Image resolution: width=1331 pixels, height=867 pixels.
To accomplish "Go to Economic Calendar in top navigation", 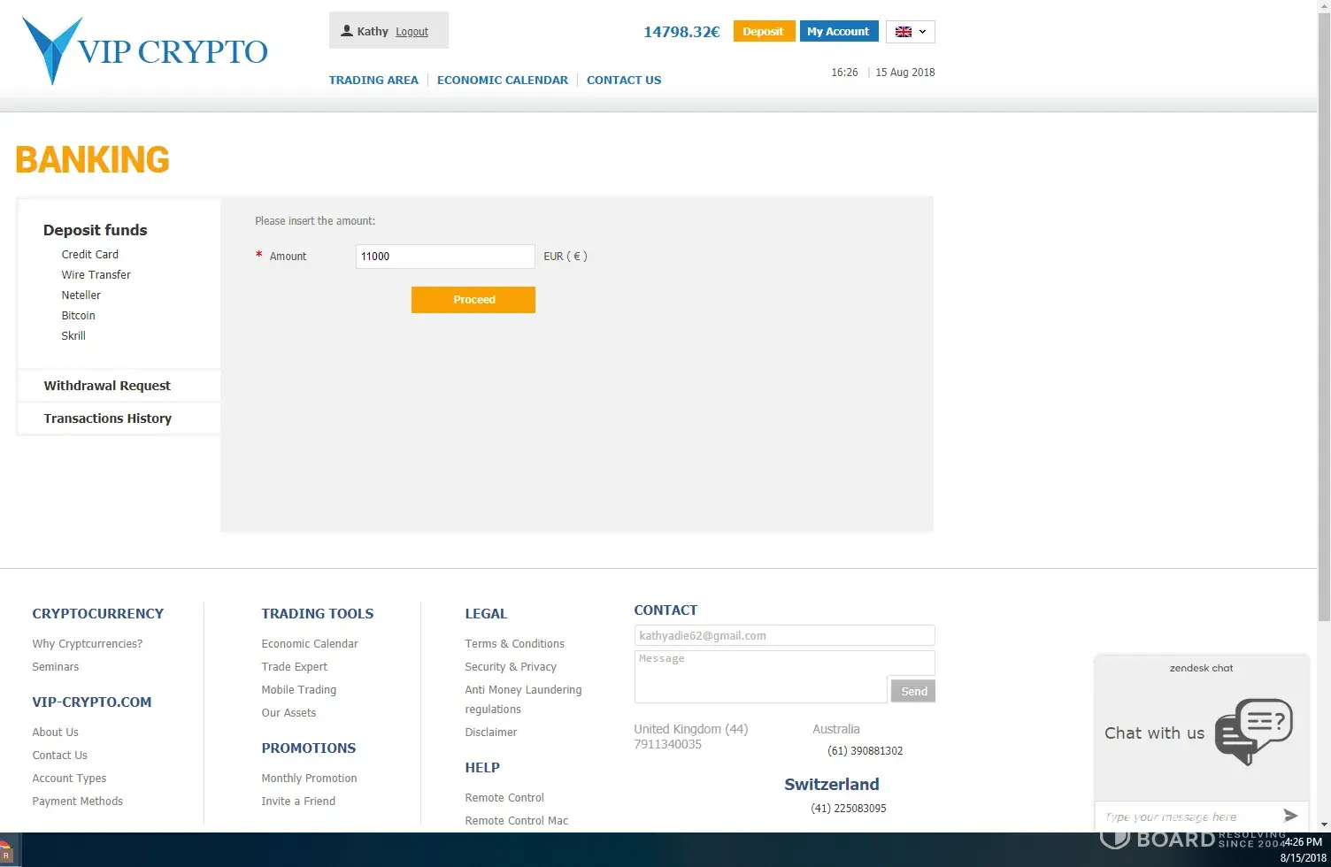I will click(502, 80).
